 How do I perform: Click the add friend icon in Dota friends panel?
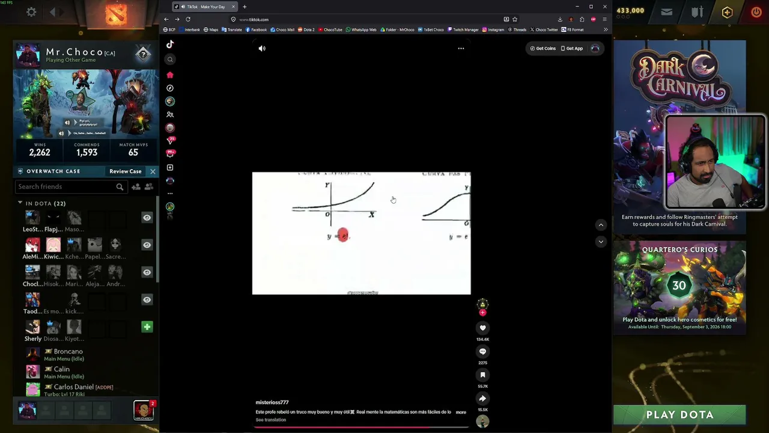click(x=136, y=187)
